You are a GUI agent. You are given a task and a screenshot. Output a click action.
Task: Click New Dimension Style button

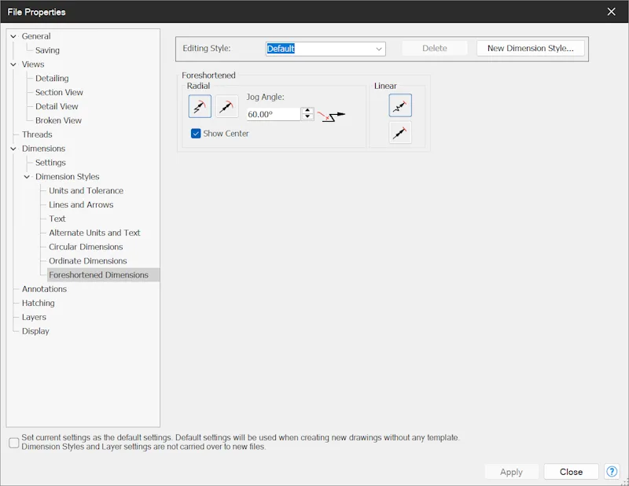(530, 48)
